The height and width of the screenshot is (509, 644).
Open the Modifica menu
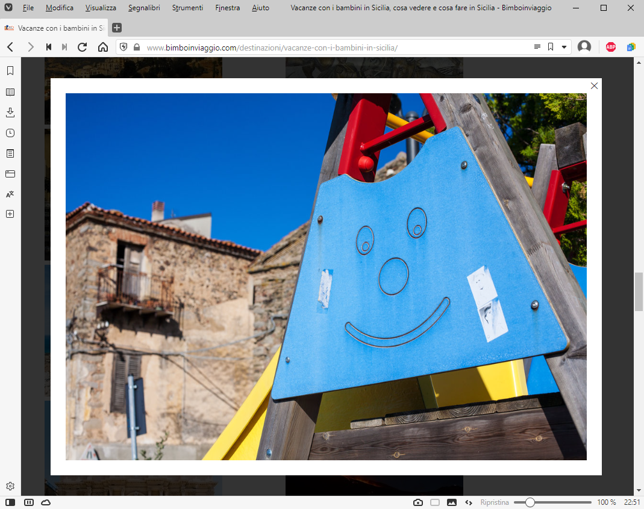click(60, 8)
